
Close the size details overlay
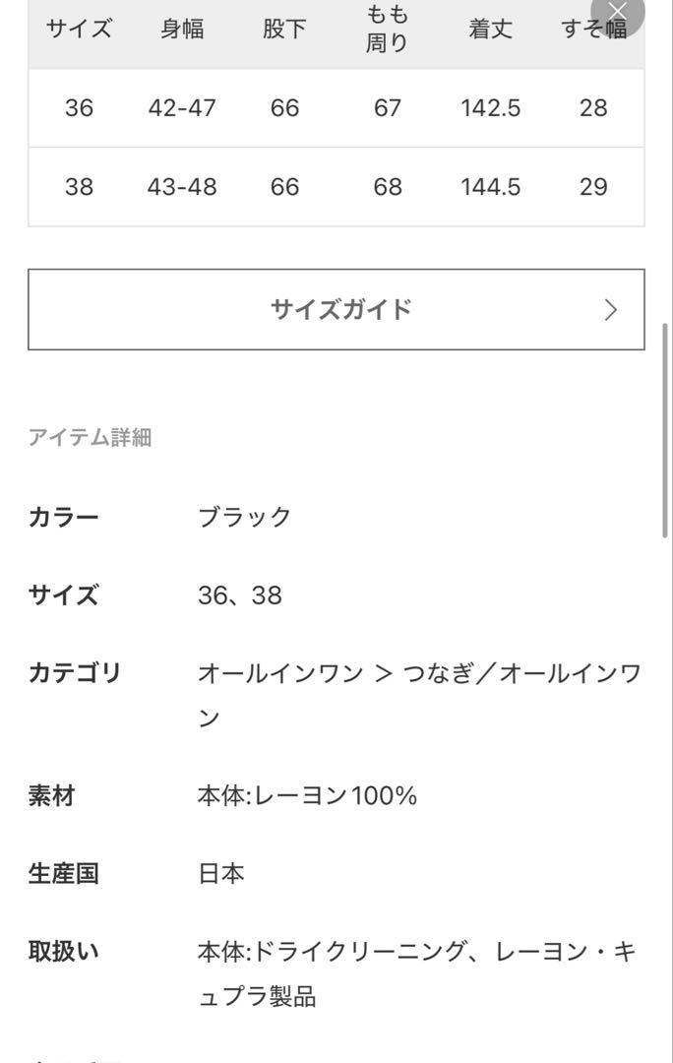pos(618,12)
